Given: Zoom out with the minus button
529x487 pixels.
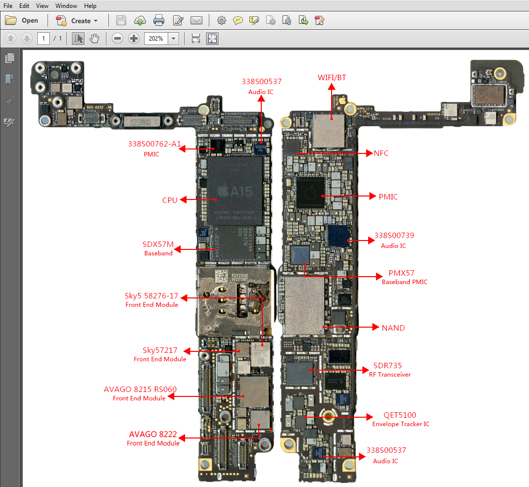Looking at the screenshot, I should pyautogui.click(x=117, y=39).
